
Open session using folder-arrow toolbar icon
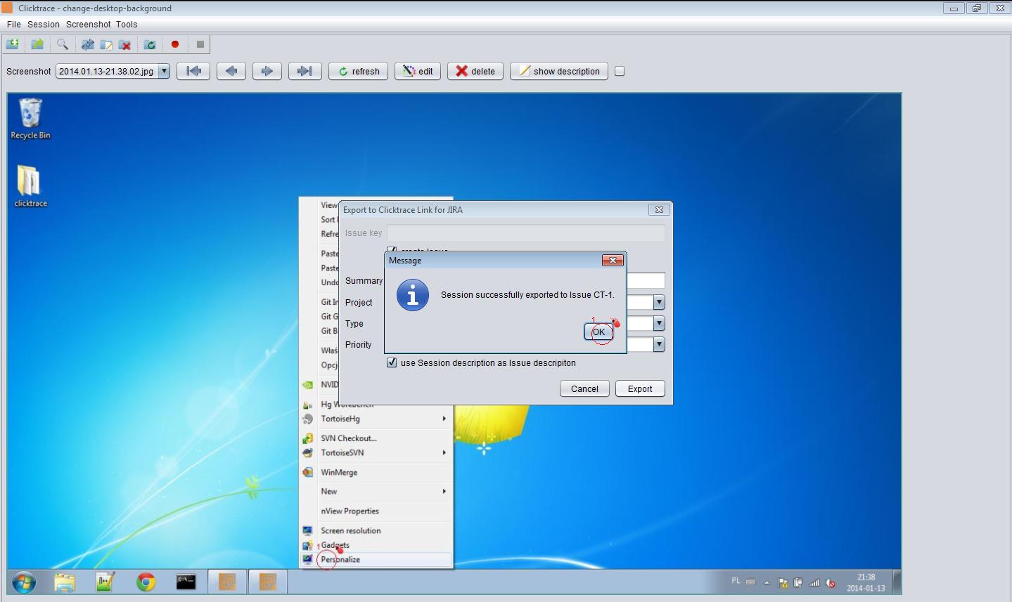pos(37,44)
